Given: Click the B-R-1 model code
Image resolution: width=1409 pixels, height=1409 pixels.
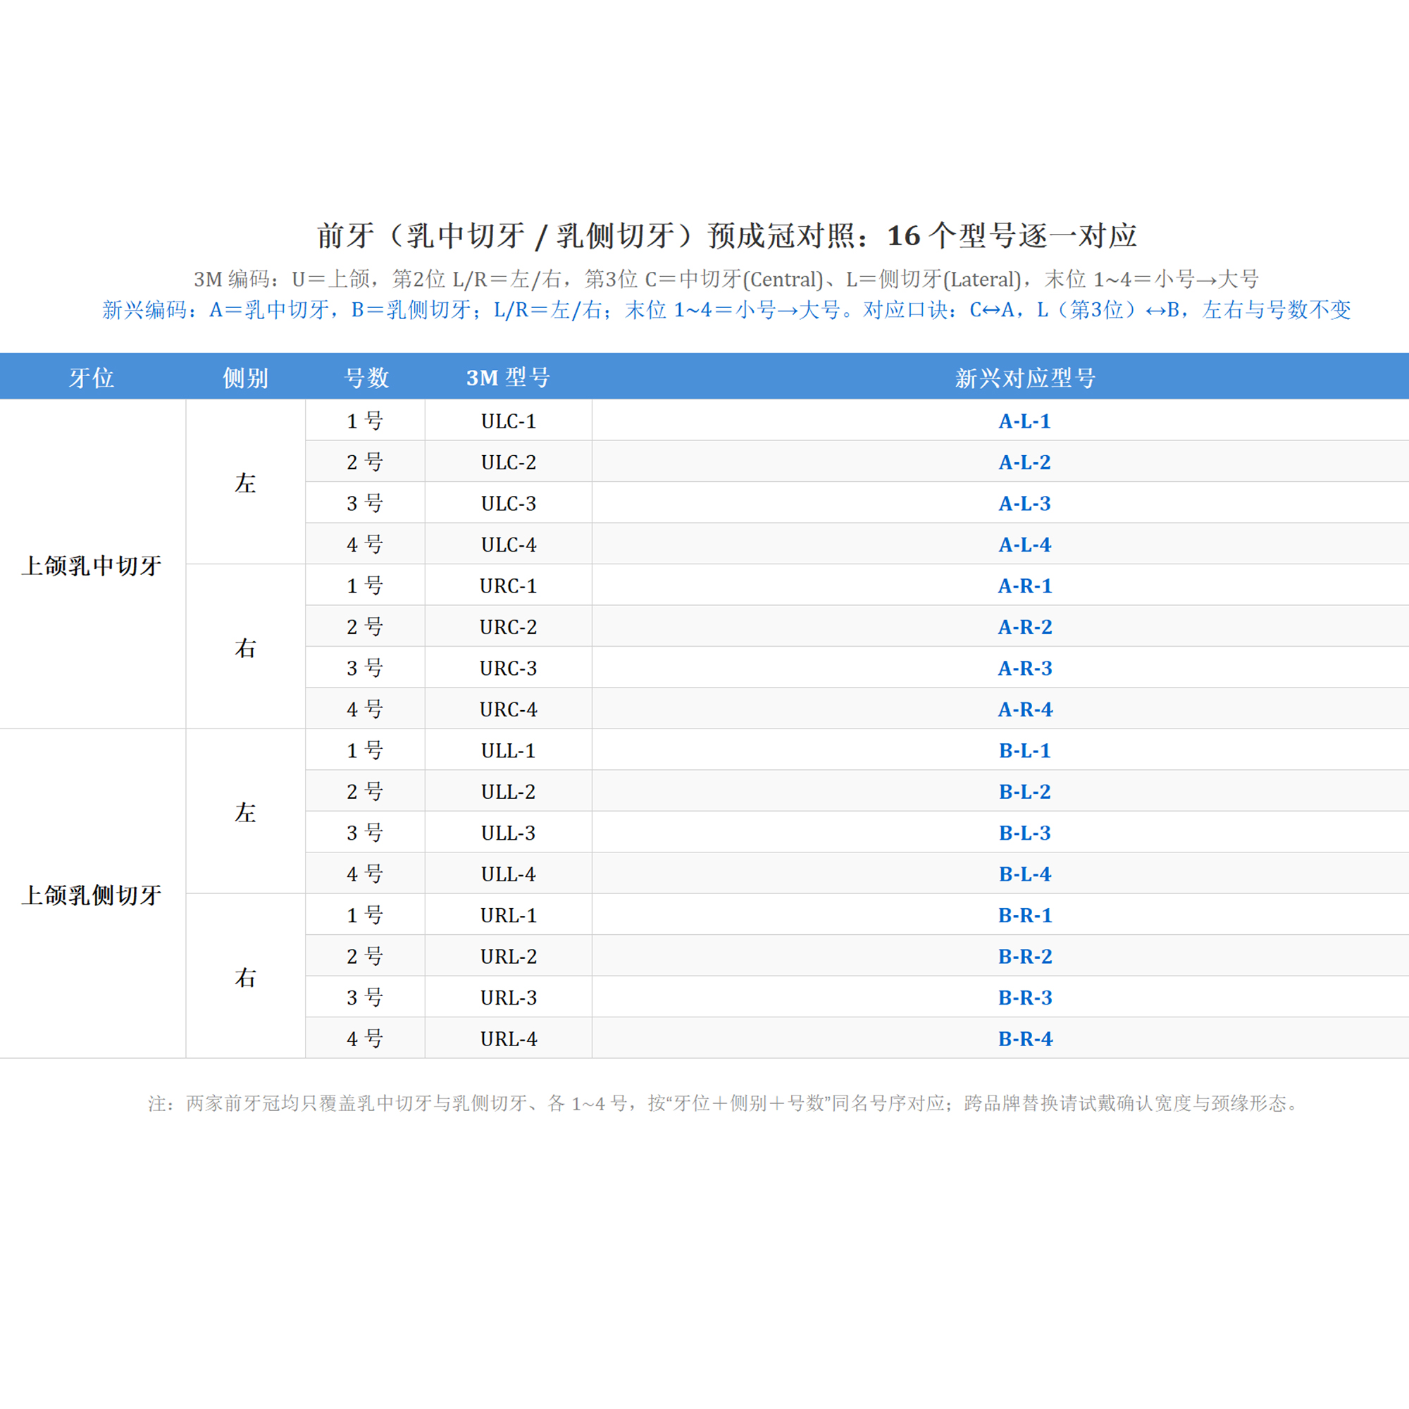Looking at the screenshot, I should pyautogui.click(x=1024, y=915).
